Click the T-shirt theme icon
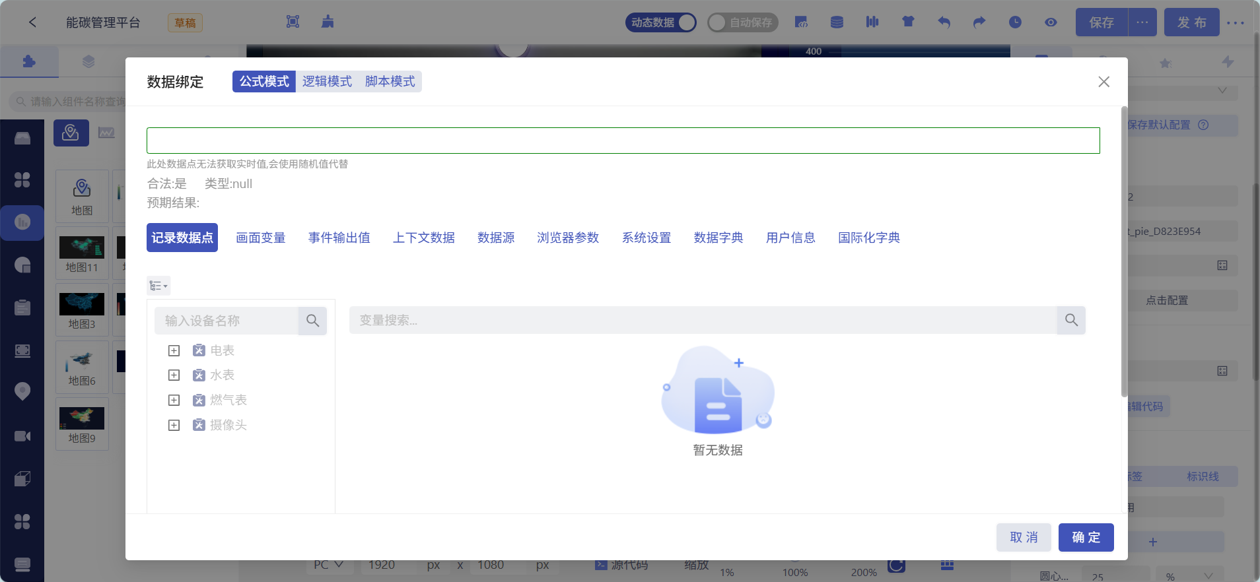 click(x=908, y=22)
